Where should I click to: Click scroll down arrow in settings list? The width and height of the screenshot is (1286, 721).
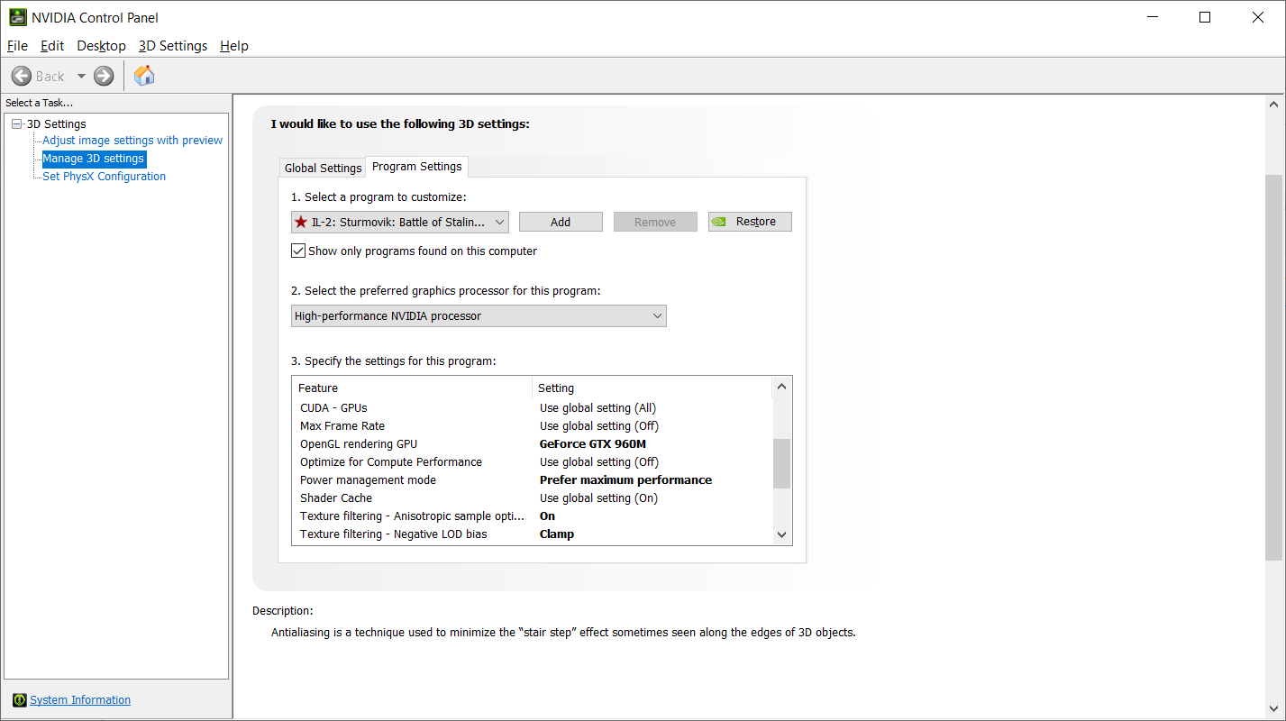click(x=781, y=534)
